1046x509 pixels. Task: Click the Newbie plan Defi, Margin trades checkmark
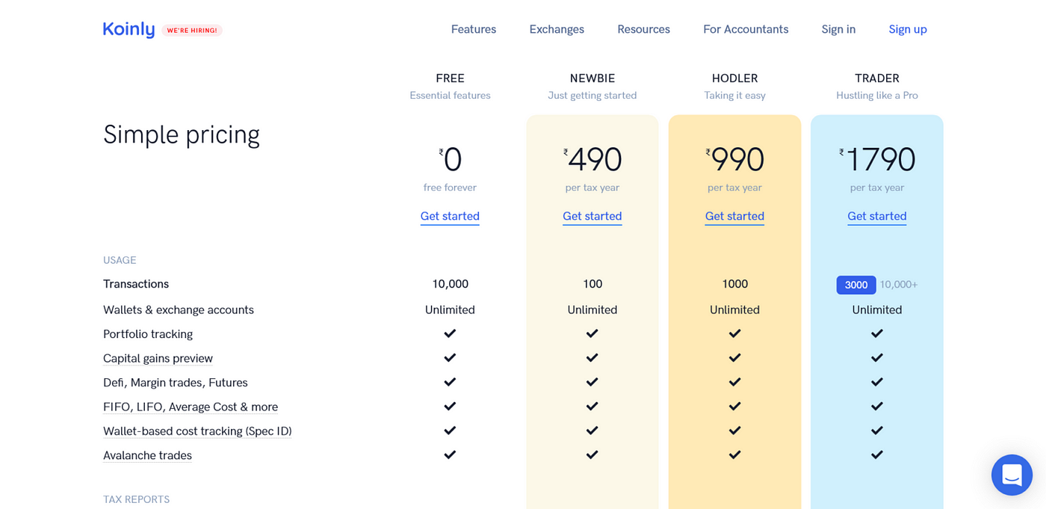[x=592, y=382]
